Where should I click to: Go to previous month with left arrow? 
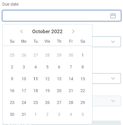click(21, 31)
